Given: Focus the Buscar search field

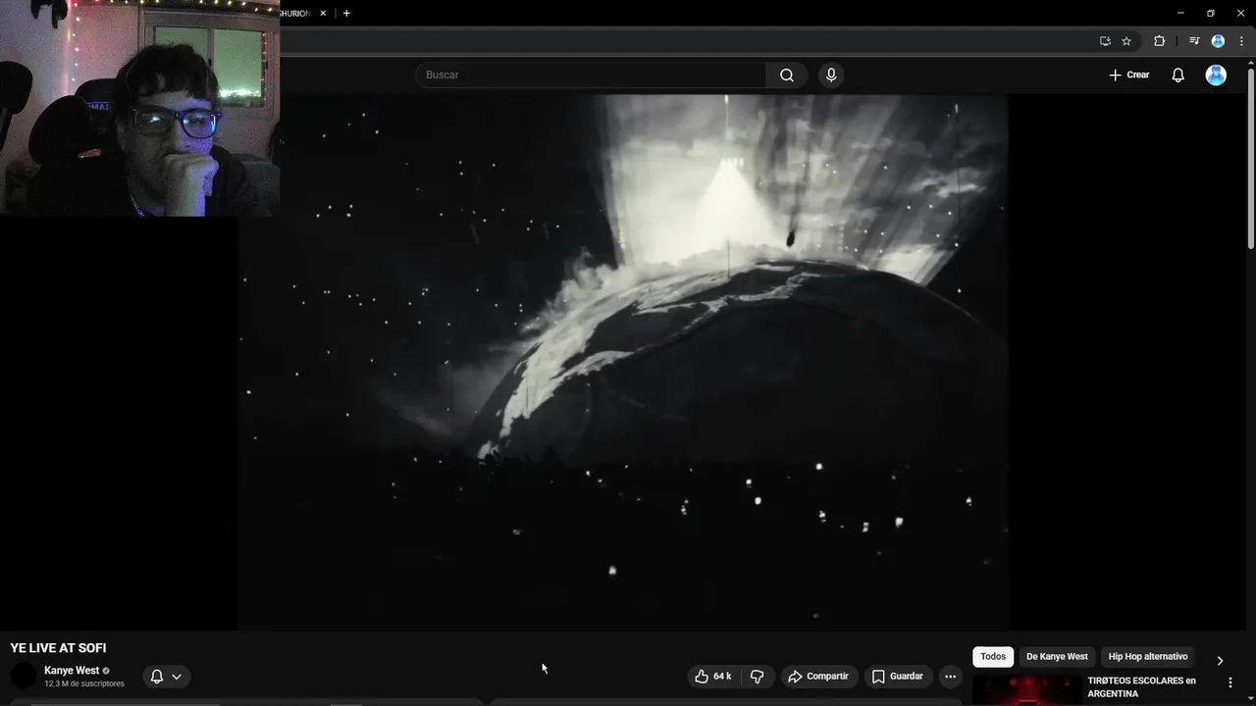Looking at the screenshot, I should tap(591, 76).
